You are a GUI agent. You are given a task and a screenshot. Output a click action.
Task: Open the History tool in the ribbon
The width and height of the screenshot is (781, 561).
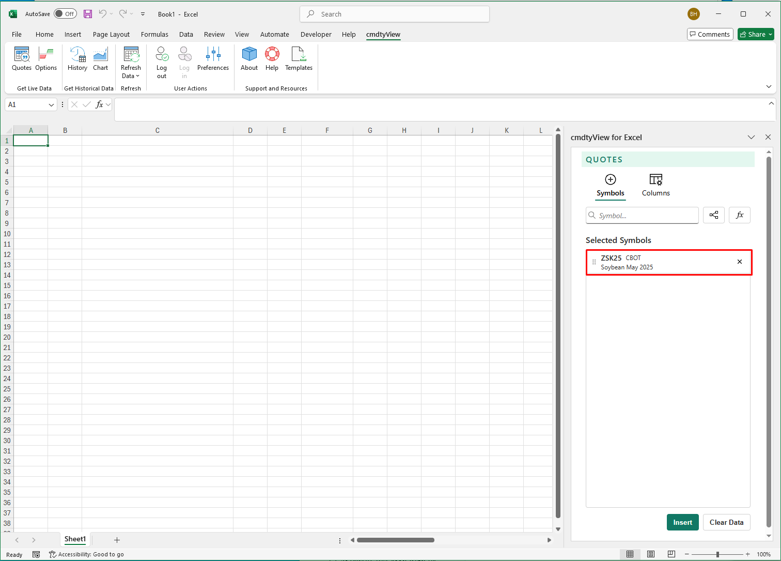(x=77, y=59)
